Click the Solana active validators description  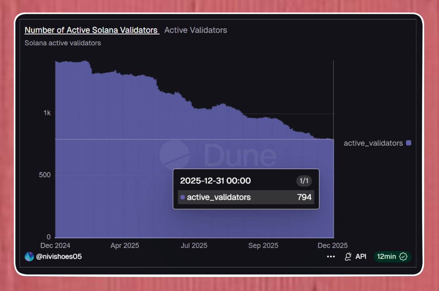click(63, 43)
